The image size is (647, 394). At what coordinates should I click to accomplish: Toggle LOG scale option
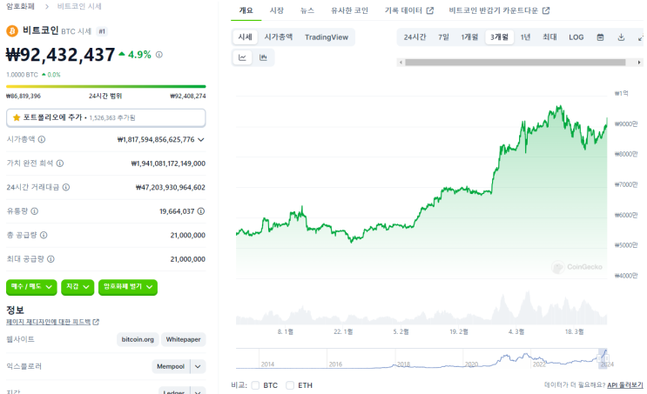(x=576, y=37)
